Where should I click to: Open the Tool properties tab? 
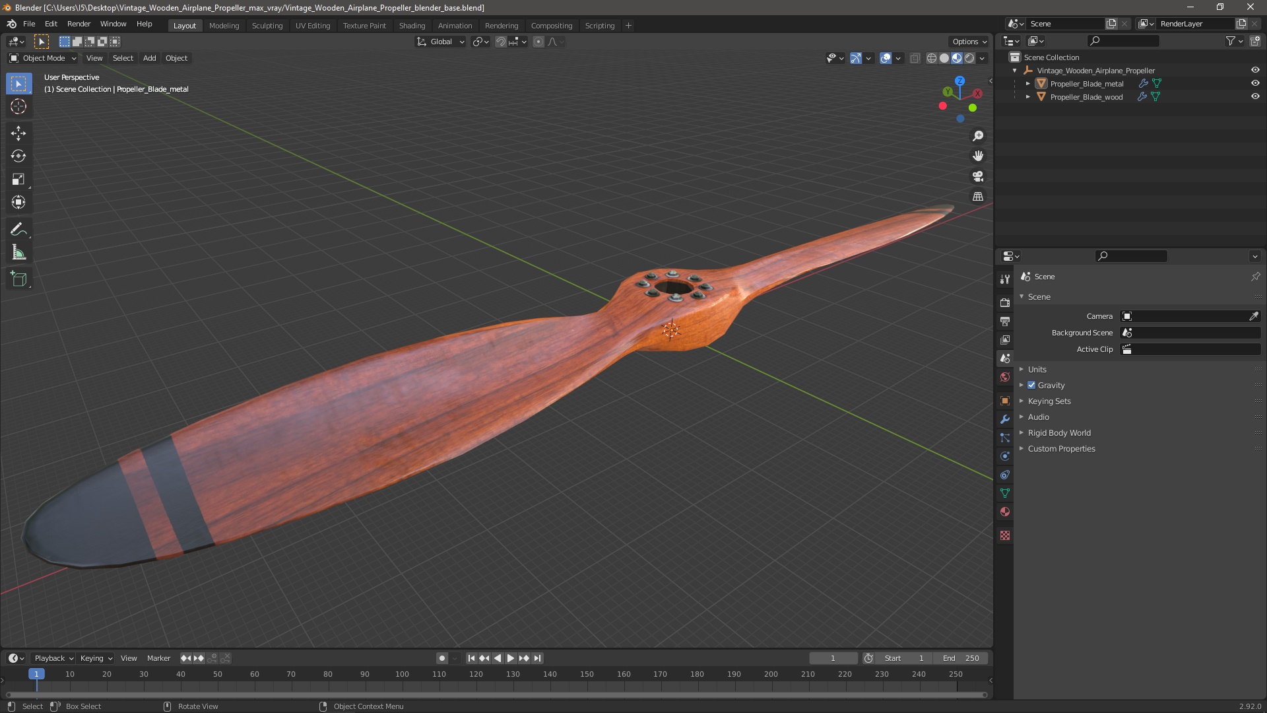[x=1004, y=279]
